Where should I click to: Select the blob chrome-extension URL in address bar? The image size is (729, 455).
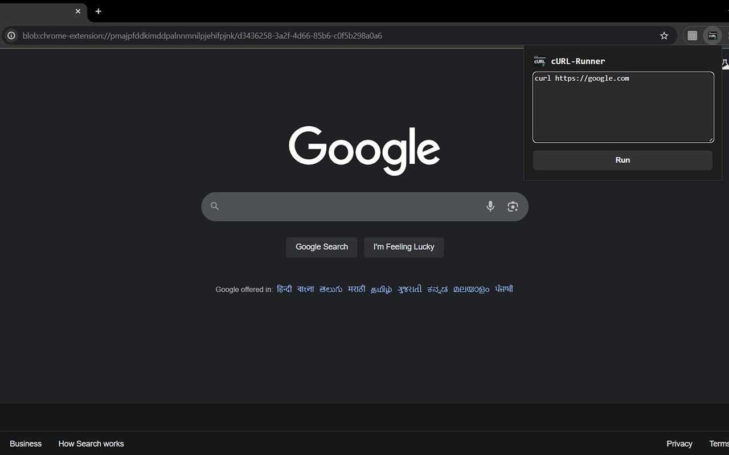[202, 36]
